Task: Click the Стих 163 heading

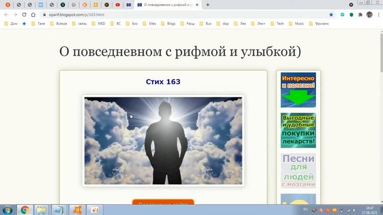Action: coord(163,82)
